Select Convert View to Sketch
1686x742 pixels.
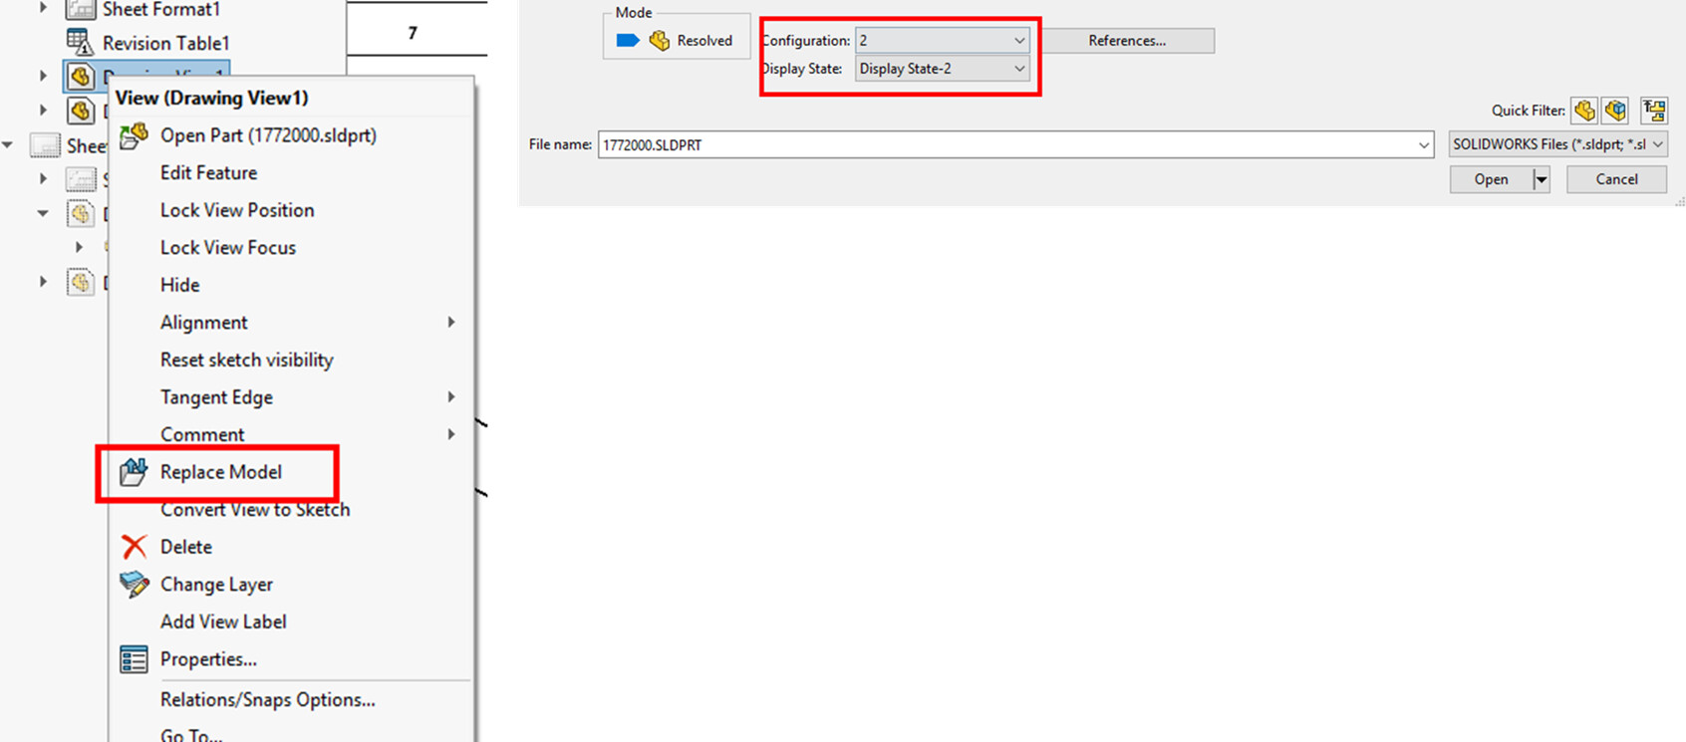click(x=255, y=510)
